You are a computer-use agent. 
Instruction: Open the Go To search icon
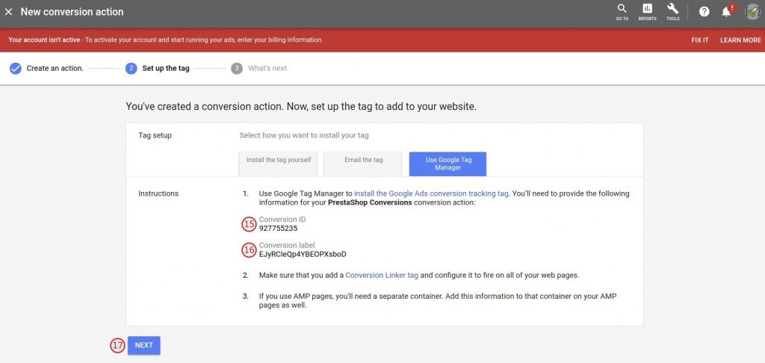click(622, 10)
